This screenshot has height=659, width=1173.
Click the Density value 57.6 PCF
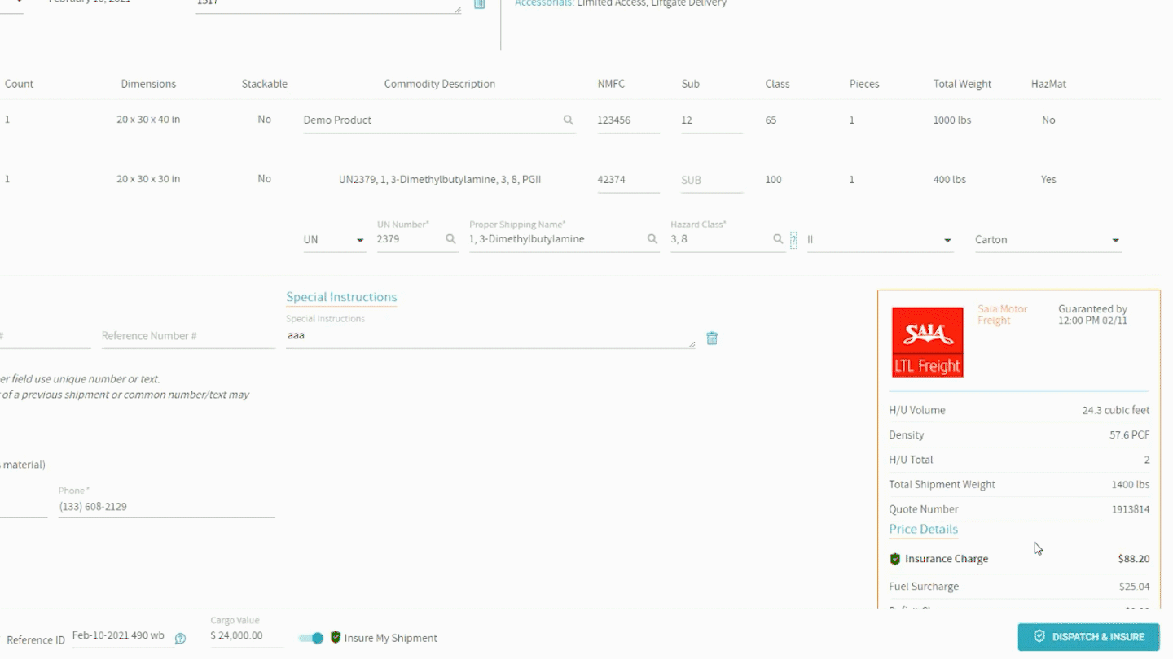pos(1129,435)
